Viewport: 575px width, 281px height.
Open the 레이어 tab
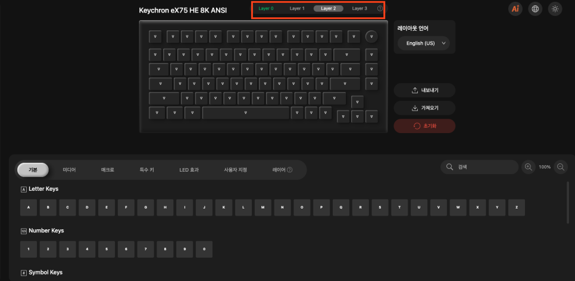tap(279, 170)
